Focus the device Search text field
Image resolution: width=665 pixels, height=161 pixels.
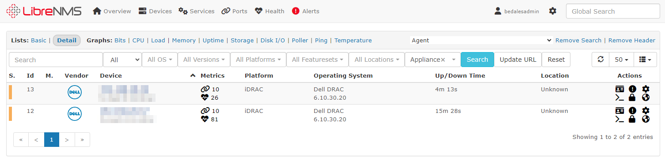click(x=56, y=60)
